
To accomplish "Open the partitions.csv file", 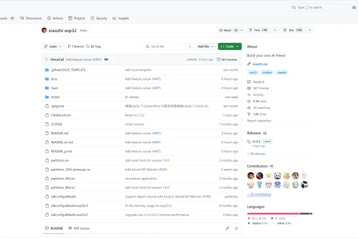I will tap(60, 161).
